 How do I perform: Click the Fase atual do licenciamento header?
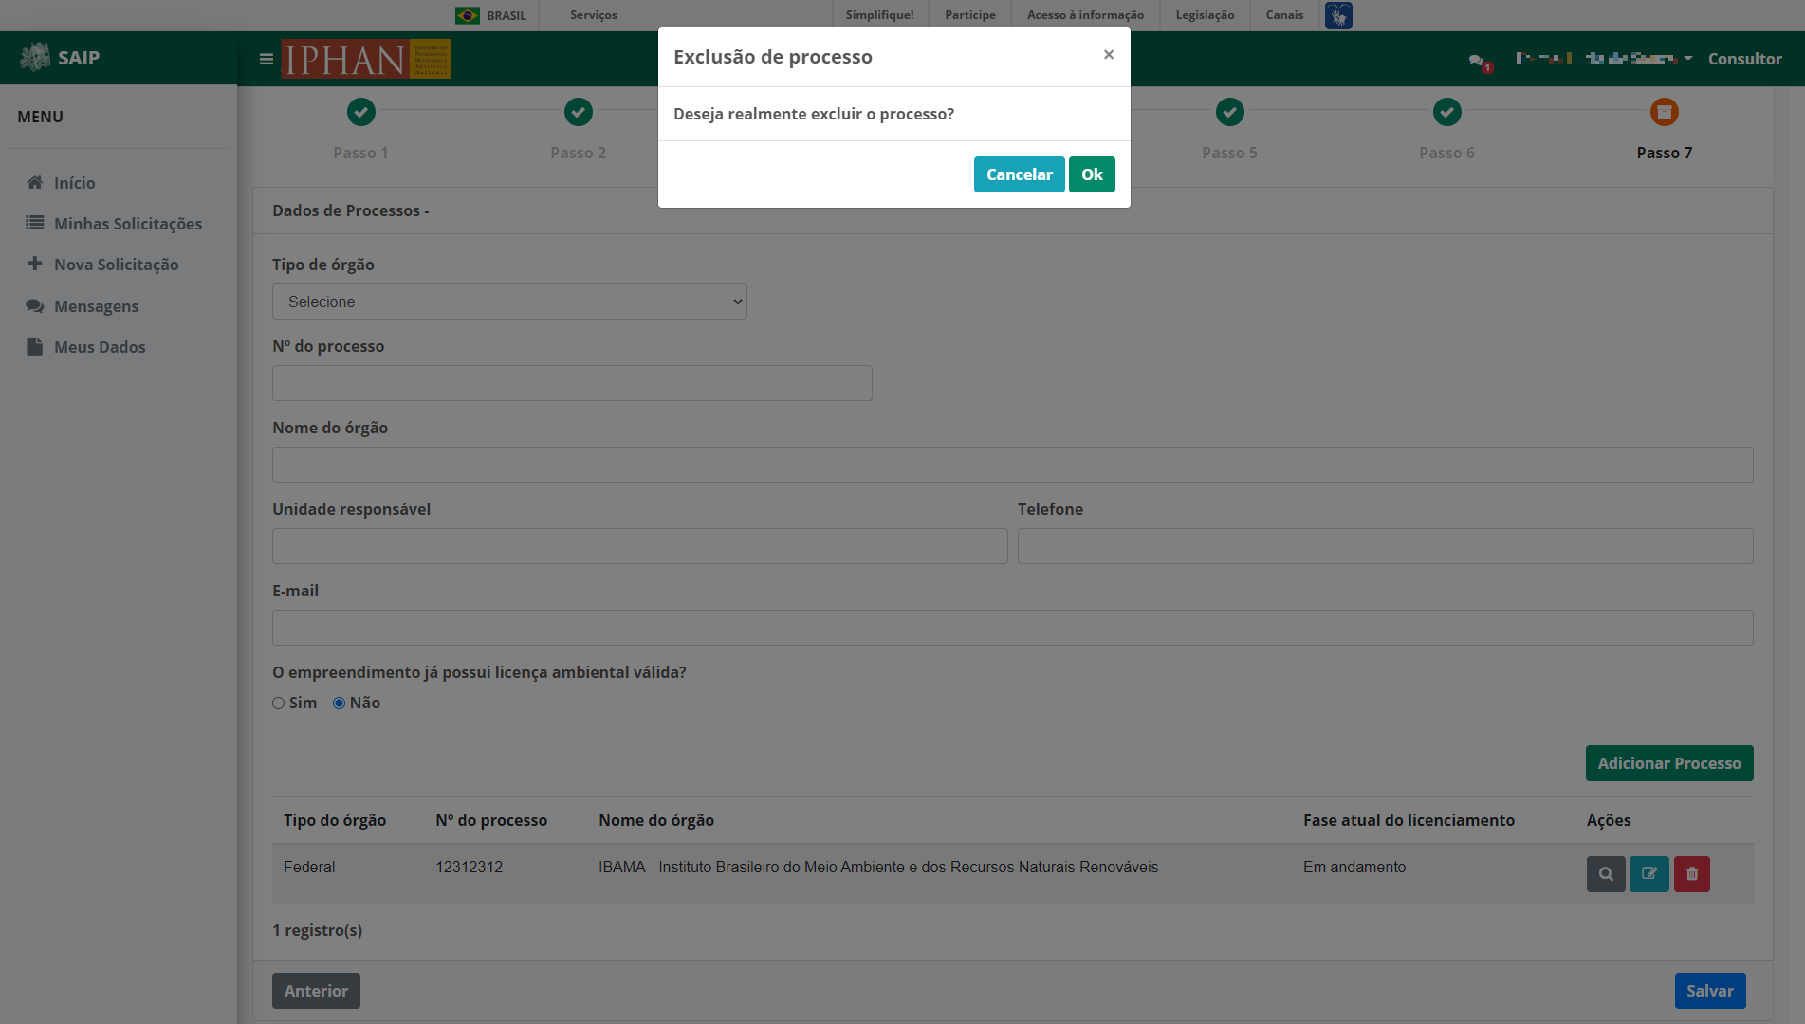click(x=1409, y=820)
